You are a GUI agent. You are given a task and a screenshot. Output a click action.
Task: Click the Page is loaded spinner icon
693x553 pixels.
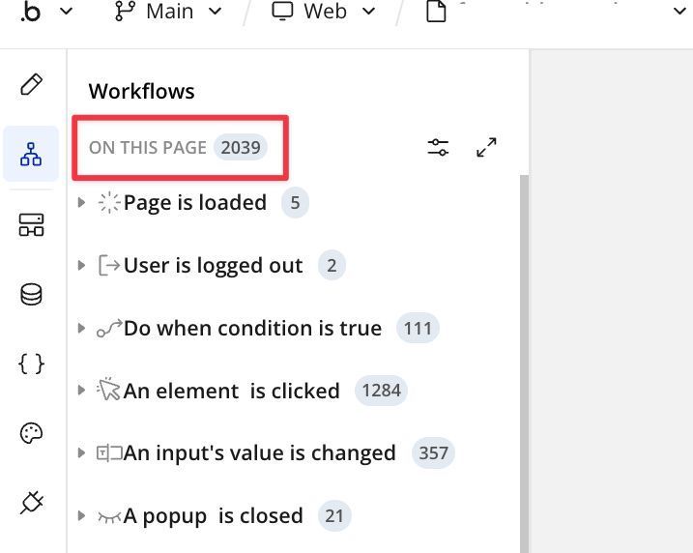point(108,202)
